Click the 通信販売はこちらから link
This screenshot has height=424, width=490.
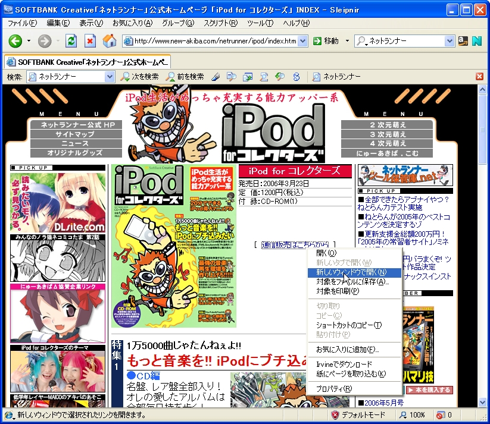295,245
